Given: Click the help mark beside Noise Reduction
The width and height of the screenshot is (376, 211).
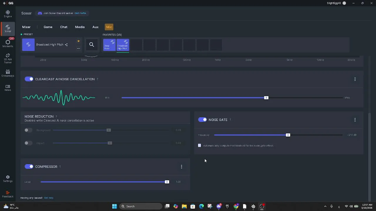Looking at the screenshot, I should pos(56,116).
